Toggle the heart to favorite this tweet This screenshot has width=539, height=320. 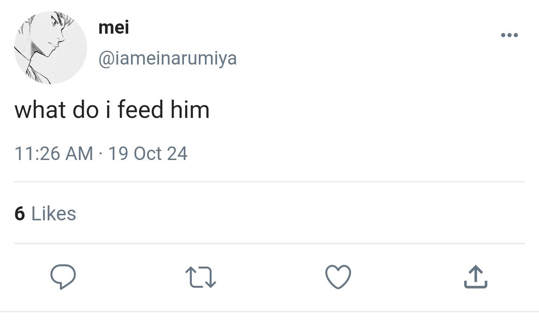click(x=338, y=276)
